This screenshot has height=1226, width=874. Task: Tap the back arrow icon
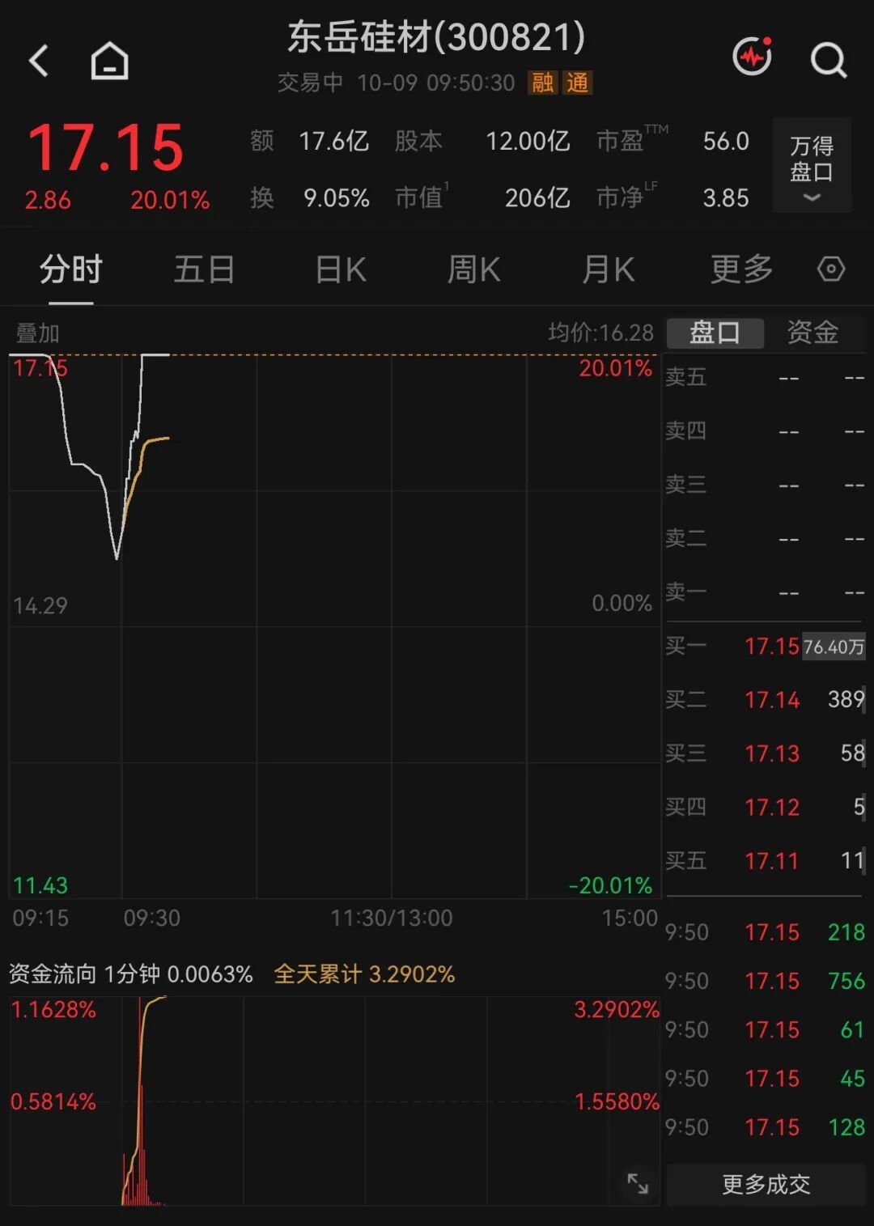pyautogui.click(x=39, y=61)
